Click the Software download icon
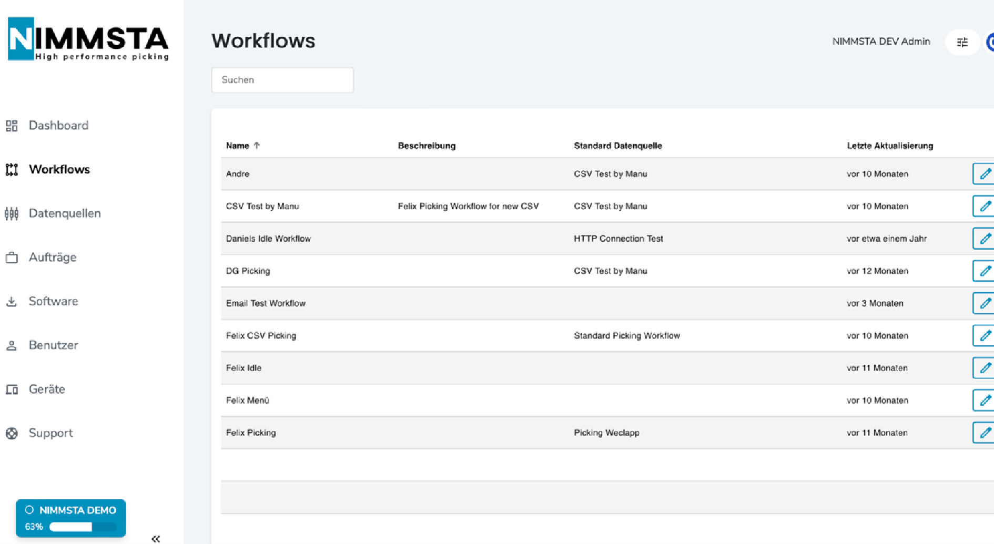The width and height of the screenshot is (994, 544). coord(12,301)
